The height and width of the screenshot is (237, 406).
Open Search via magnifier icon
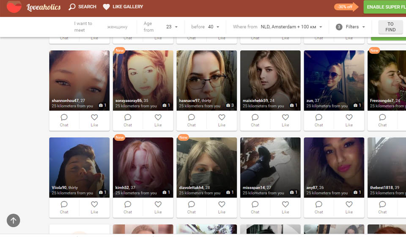click(x=72, y=7)
